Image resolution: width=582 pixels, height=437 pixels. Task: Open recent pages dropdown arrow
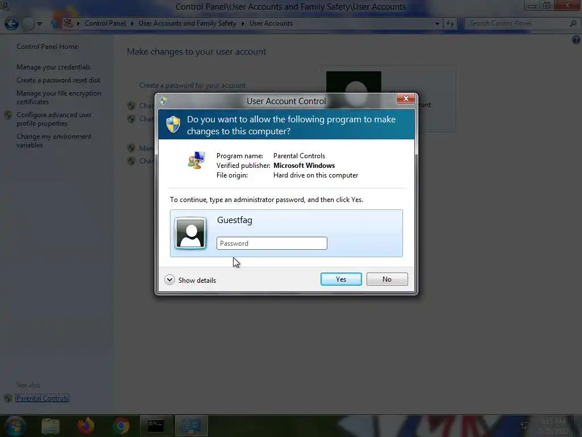pos(39,24)
